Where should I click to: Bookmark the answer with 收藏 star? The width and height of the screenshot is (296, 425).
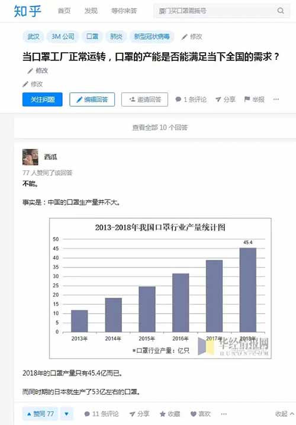click(170, 414)
